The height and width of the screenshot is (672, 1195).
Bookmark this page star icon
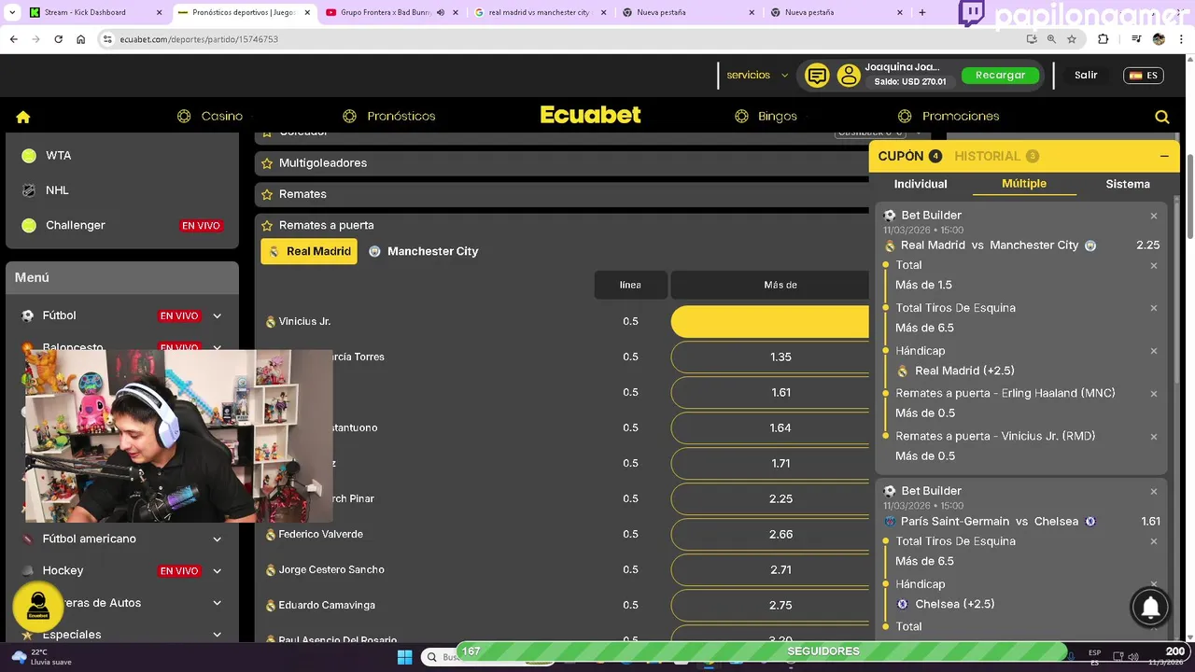pos(1072,39)
